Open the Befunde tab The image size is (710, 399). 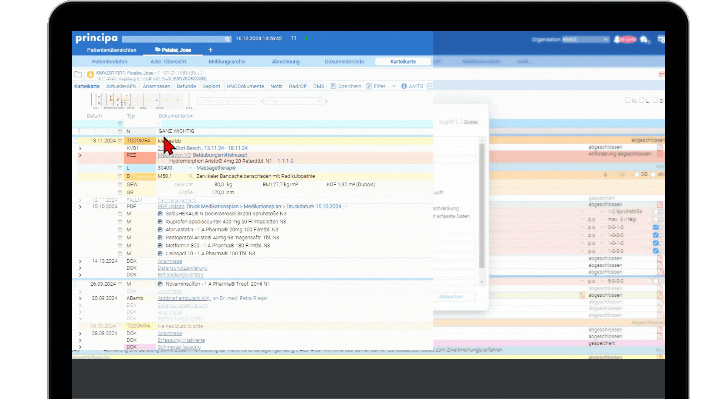tap(186, 86)
